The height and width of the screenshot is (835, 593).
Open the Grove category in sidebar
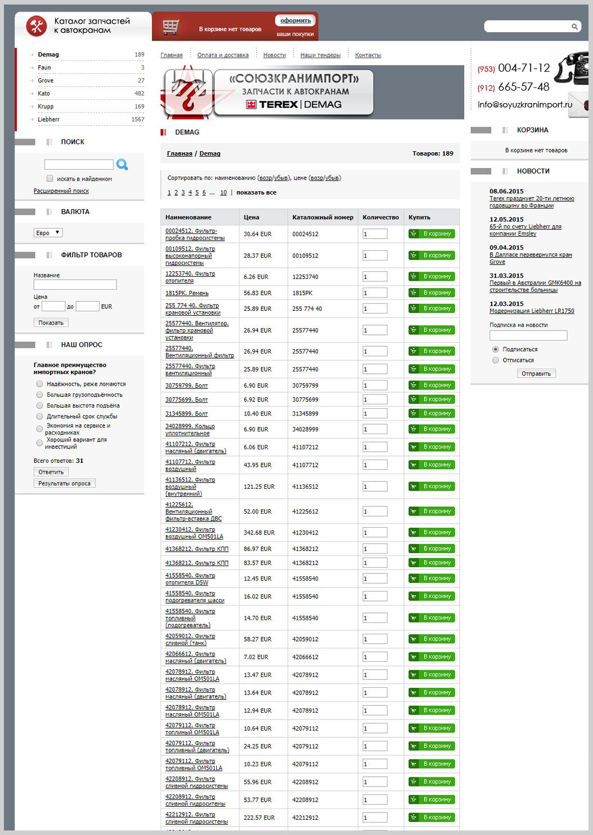pos(46,81)
